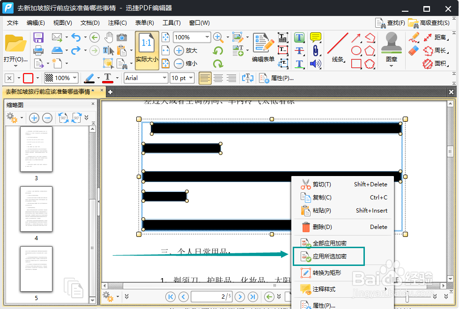
Task: Click the rotate counterclockwise green arrow
Action: click(x=218, y=51)
